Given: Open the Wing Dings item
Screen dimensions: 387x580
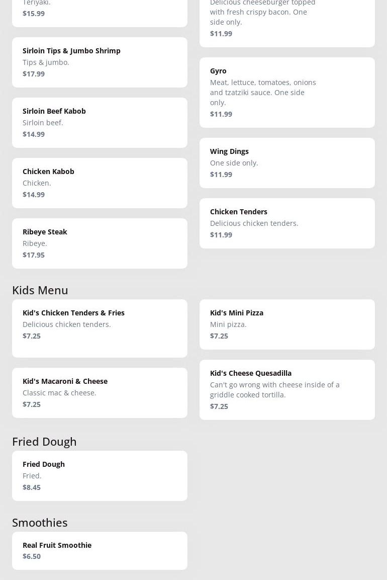Looking at the screenshot, I should 287,162.
